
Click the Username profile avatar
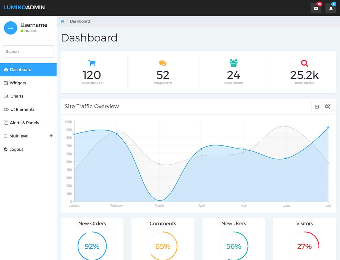point(10,28)
